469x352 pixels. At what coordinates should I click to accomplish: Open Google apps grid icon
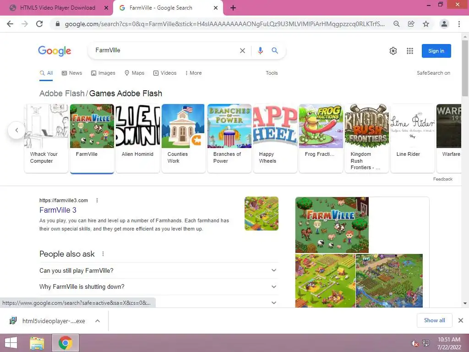pyautogui.click(x=410, y=51)
